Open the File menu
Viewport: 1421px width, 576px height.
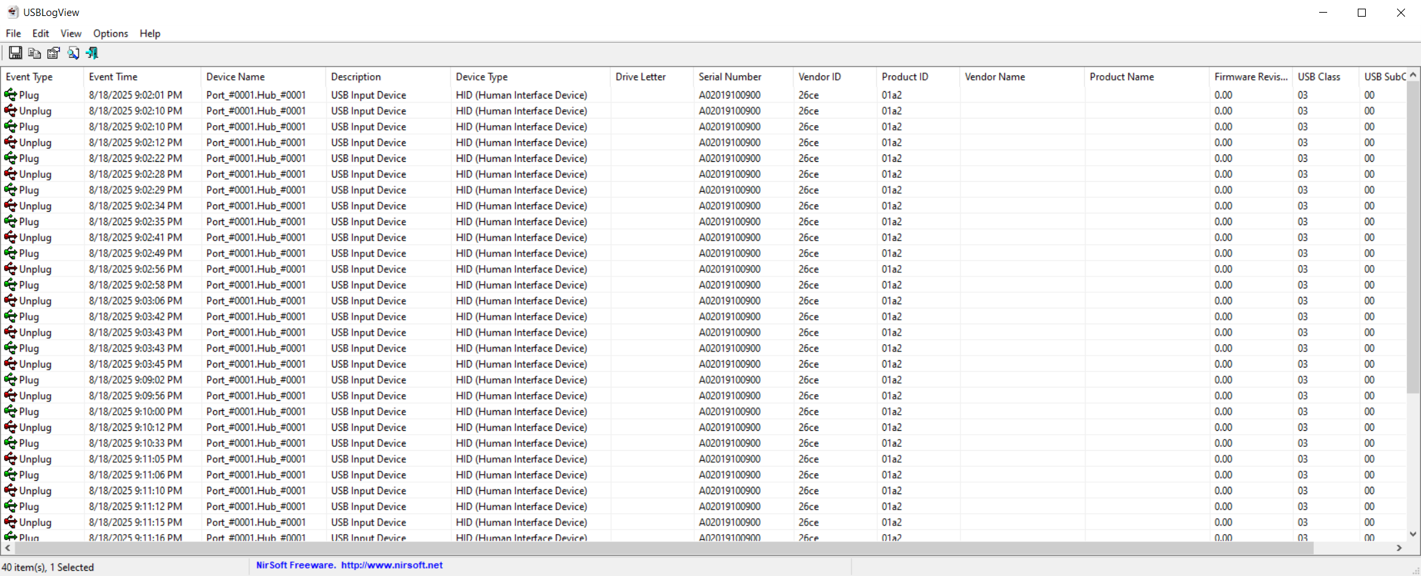pyautogui.click(x=13, y=33)
